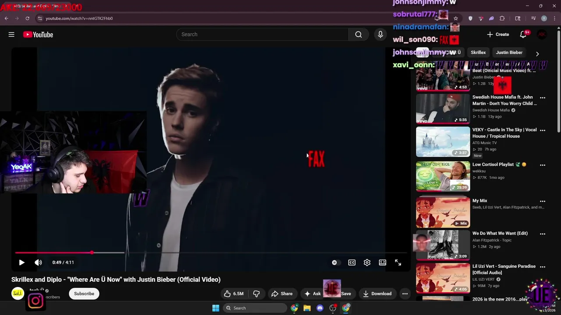Open options for We Do What We Want
The image size is (561, 315).
click(x=543, y=234)
